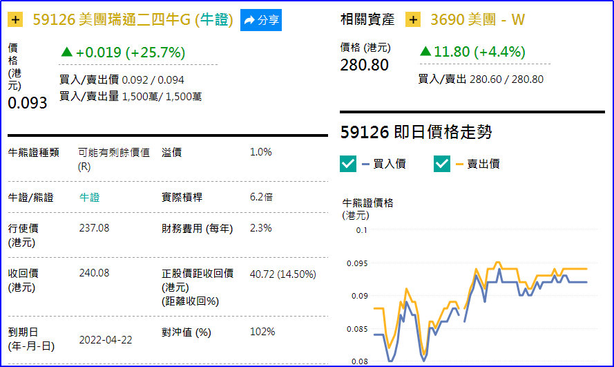Click the 買入價 legend label
The height and width of the screenshot is (367, 614).
click(x=390, y=164)
